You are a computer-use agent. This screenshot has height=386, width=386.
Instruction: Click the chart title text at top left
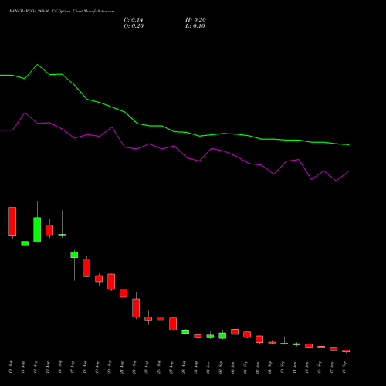point(62,11)
